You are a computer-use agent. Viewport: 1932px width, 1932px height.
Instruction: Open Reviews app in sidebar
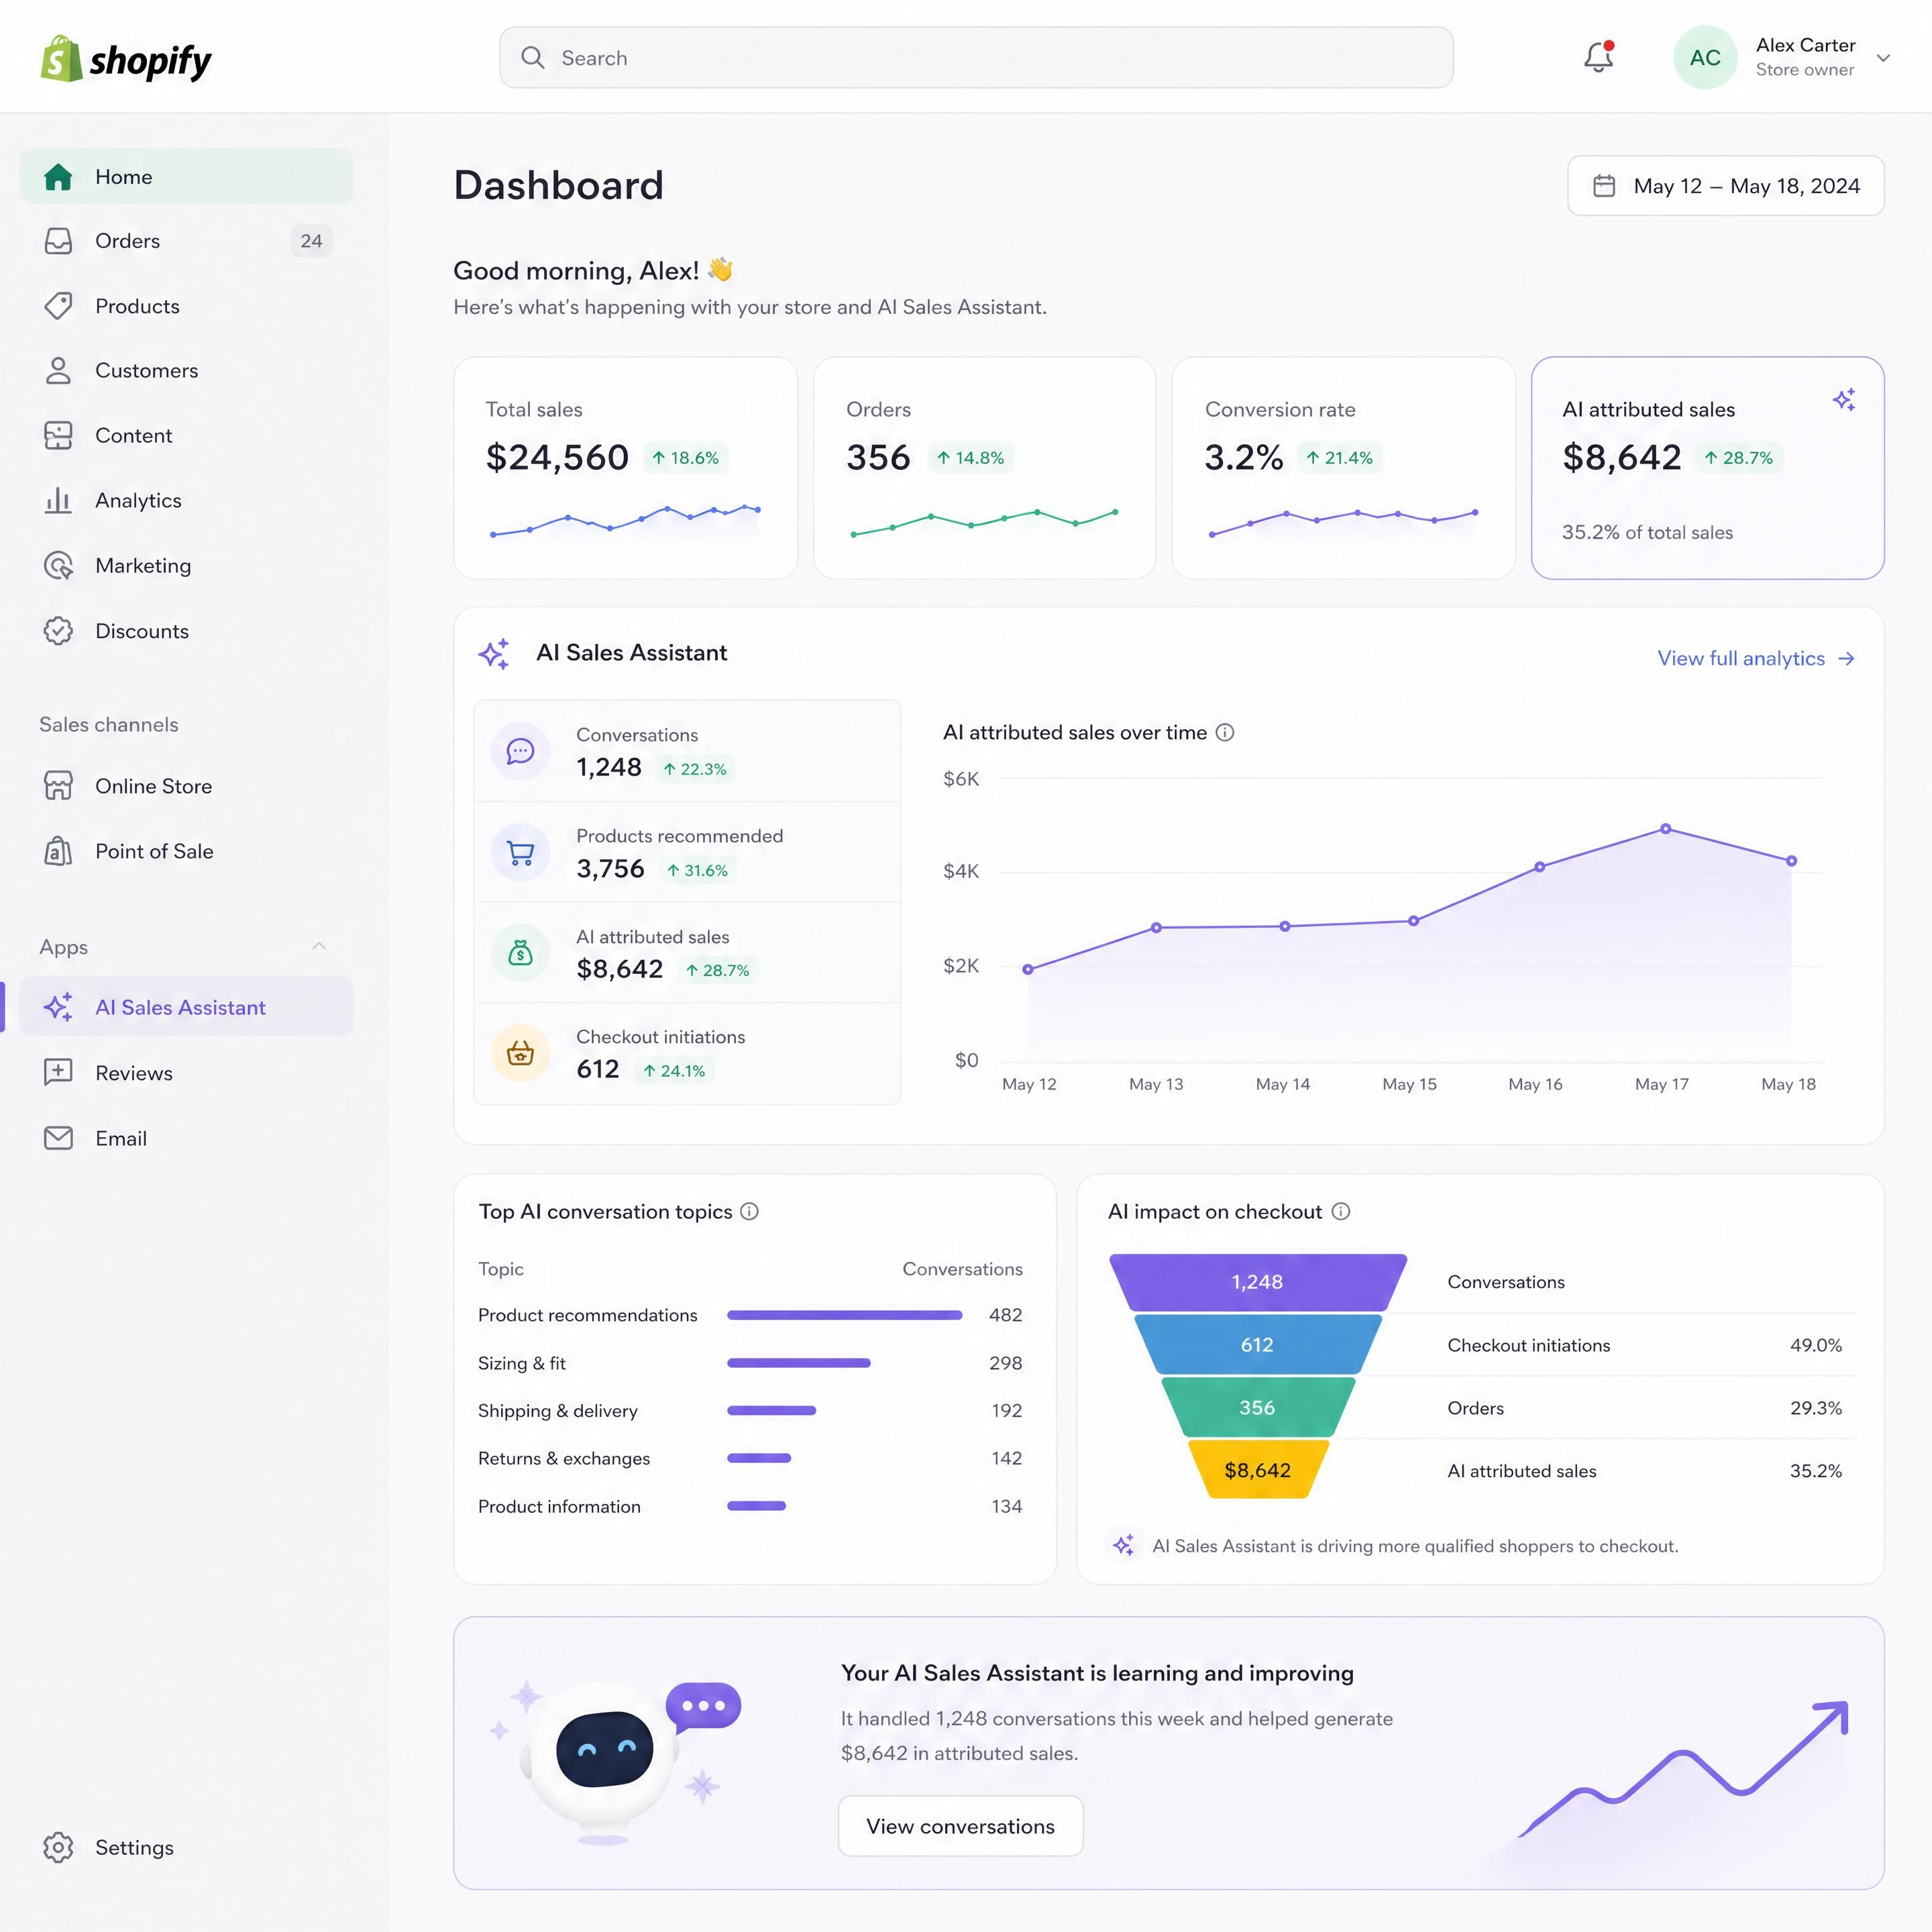(186, 1073)
